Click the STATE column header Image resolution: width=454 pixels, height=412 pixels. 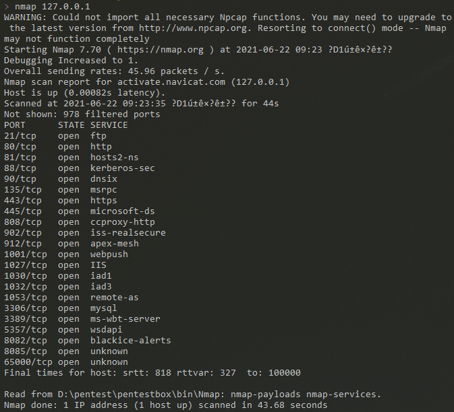(x=72, y=125)
